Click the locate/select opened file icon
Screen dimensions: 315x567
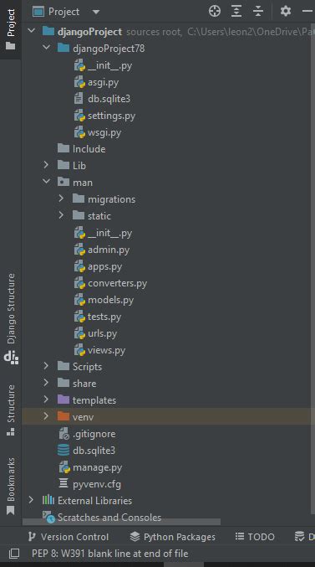215,11
